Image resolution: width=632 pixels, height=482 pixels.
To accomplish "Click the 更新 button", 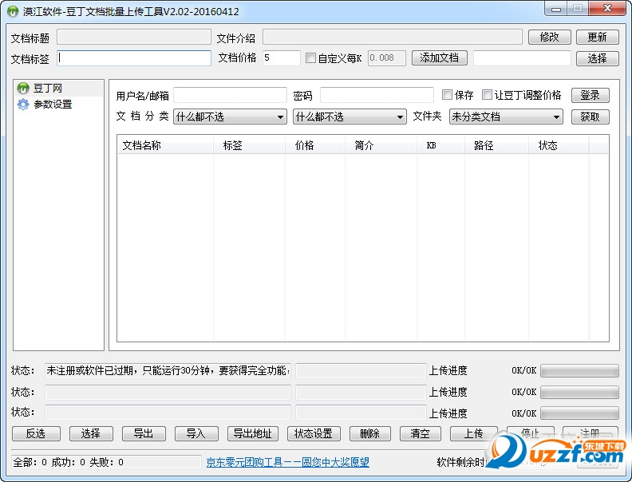I will 598,37.
